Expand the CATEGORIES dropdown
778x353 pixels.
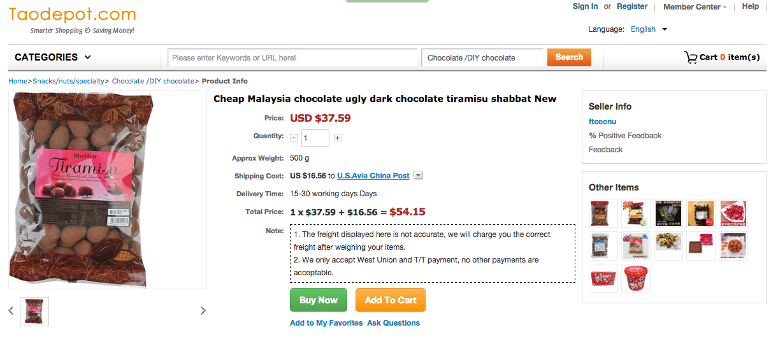53,57
